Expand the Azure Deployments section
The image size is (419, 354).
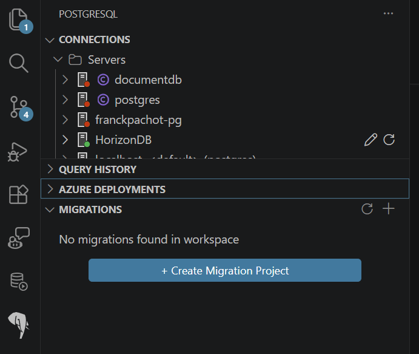pos(50,189)
